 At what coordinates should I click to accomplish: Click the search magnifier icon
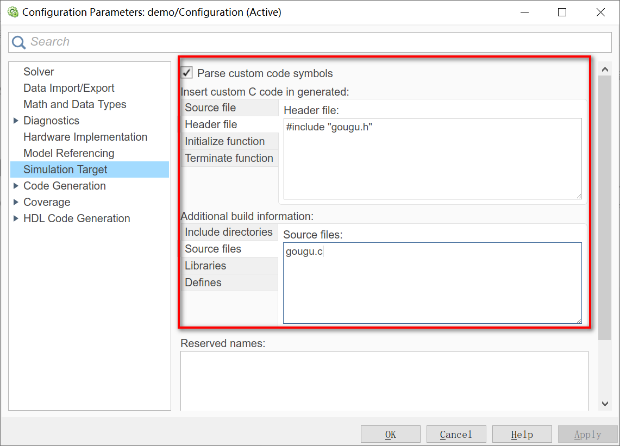tap(19, 42)
